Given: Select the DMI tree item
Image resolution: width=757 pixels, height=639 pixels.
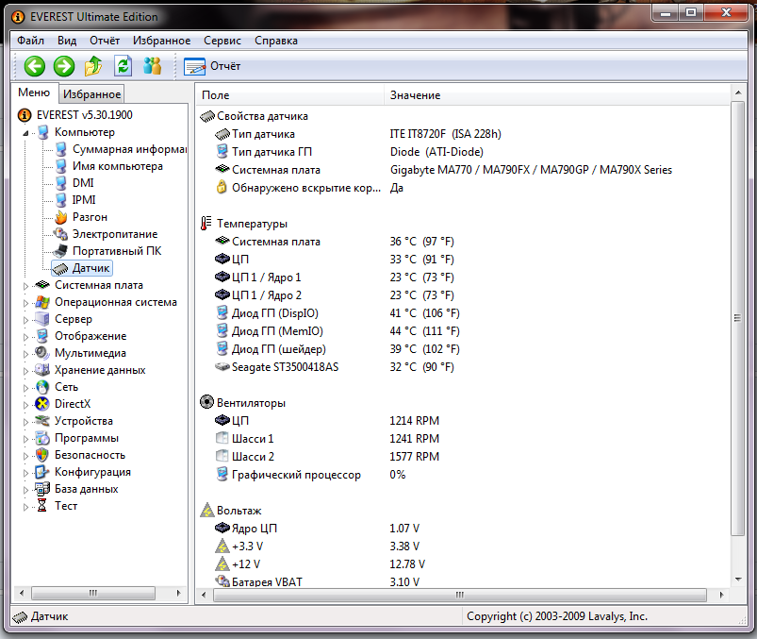Looking at the screenshot, I should [x=83, y=183].
